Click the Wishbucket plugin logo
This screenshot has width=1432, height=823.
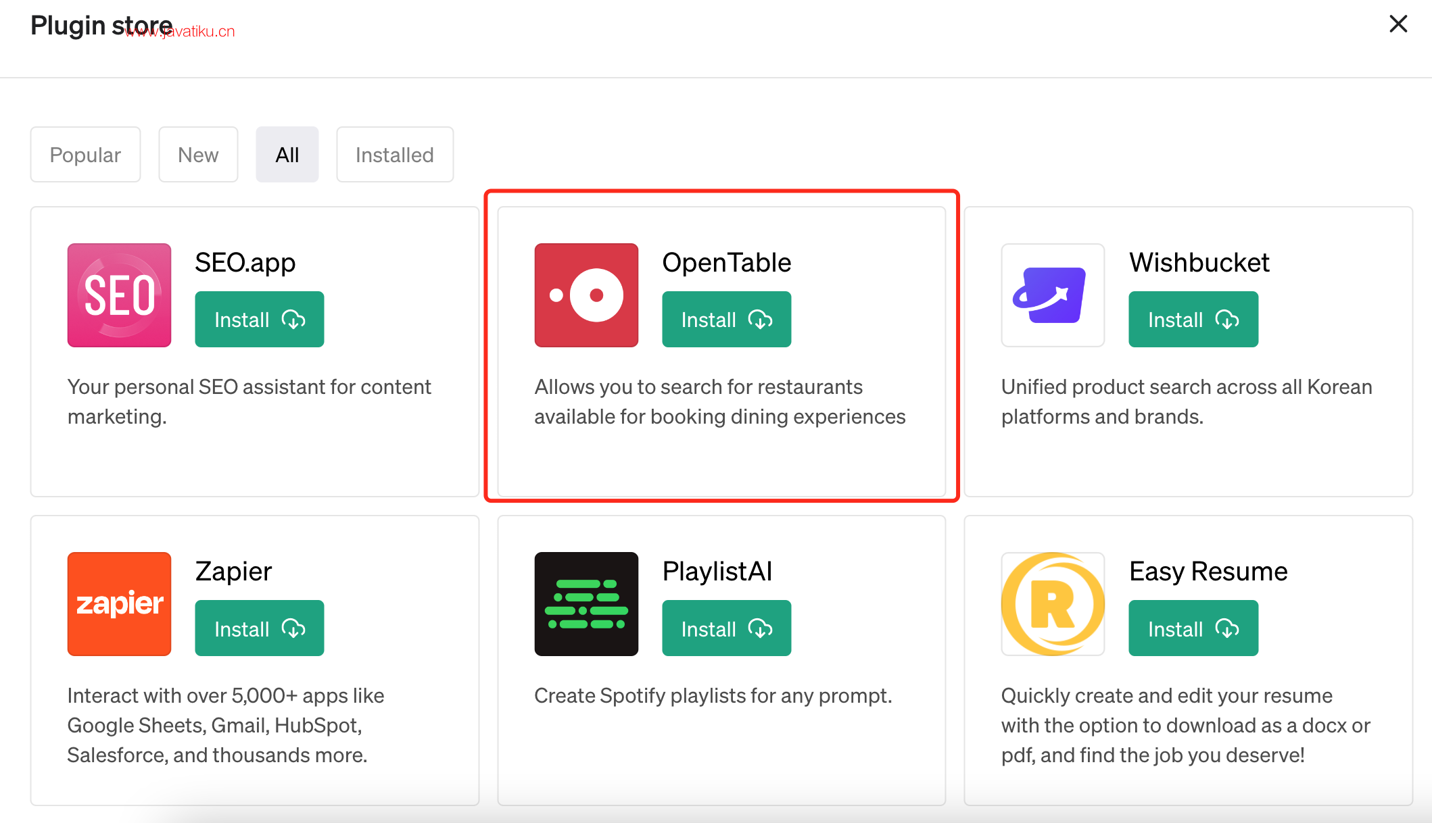[1053, 295]
